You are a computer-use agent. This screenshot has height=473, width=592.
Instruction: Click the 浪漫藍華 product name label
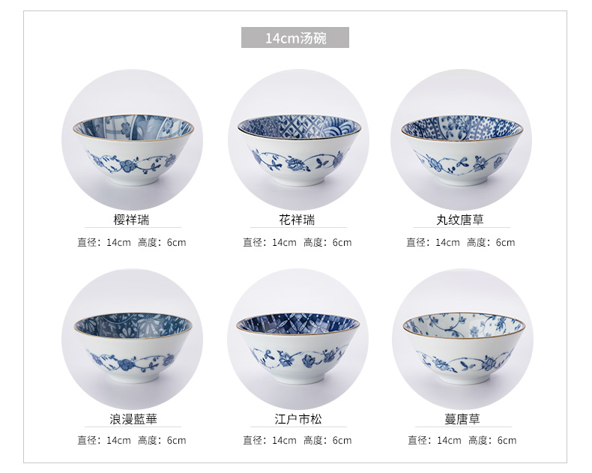133,419
